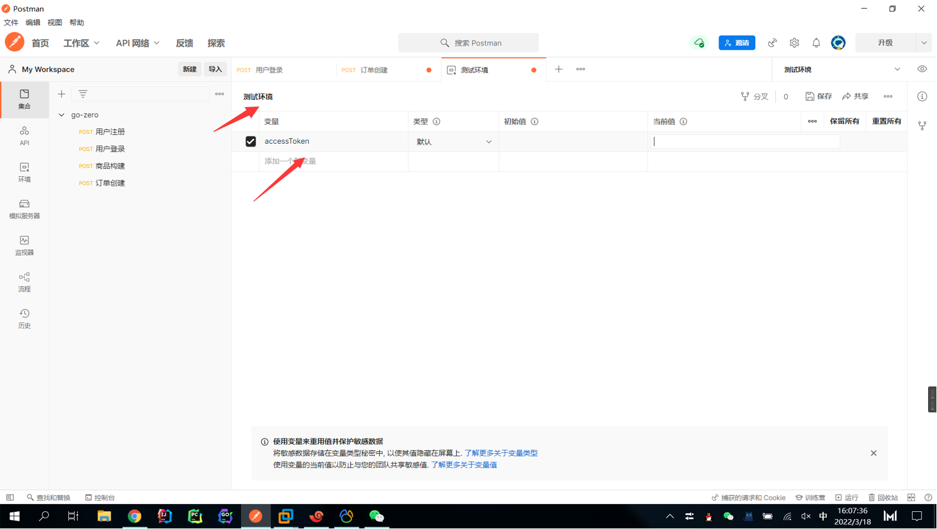937x529 pixels.
Task: Open the API sidebar panel
Action: coord(24,136)
